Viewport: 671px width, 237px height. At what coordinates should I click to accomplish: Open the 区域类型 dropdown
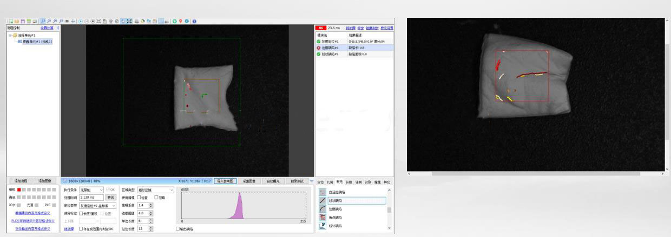click(155, 190)
